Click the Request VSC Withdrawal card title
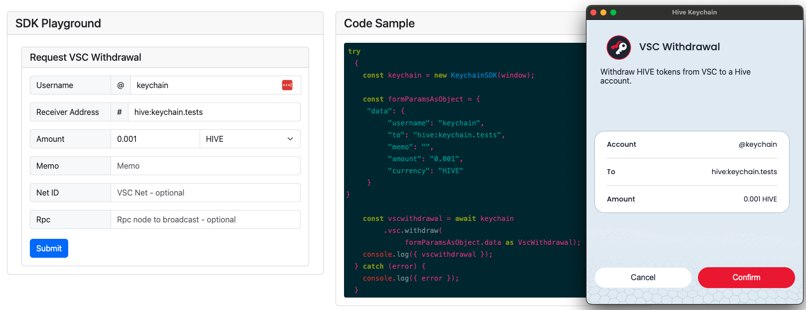The height and width of the screenshot is (310, 806). [86, 57]
